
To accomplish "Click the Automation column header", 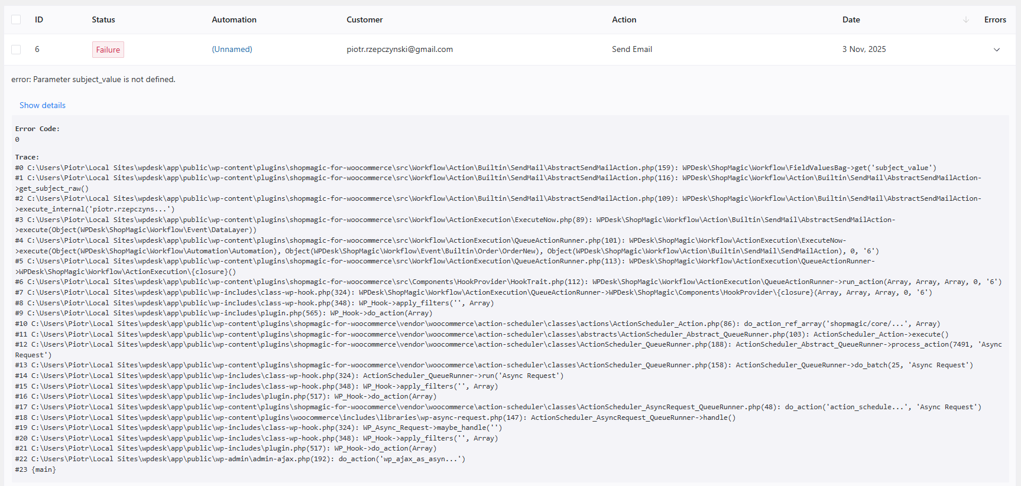I will [234, 20].
